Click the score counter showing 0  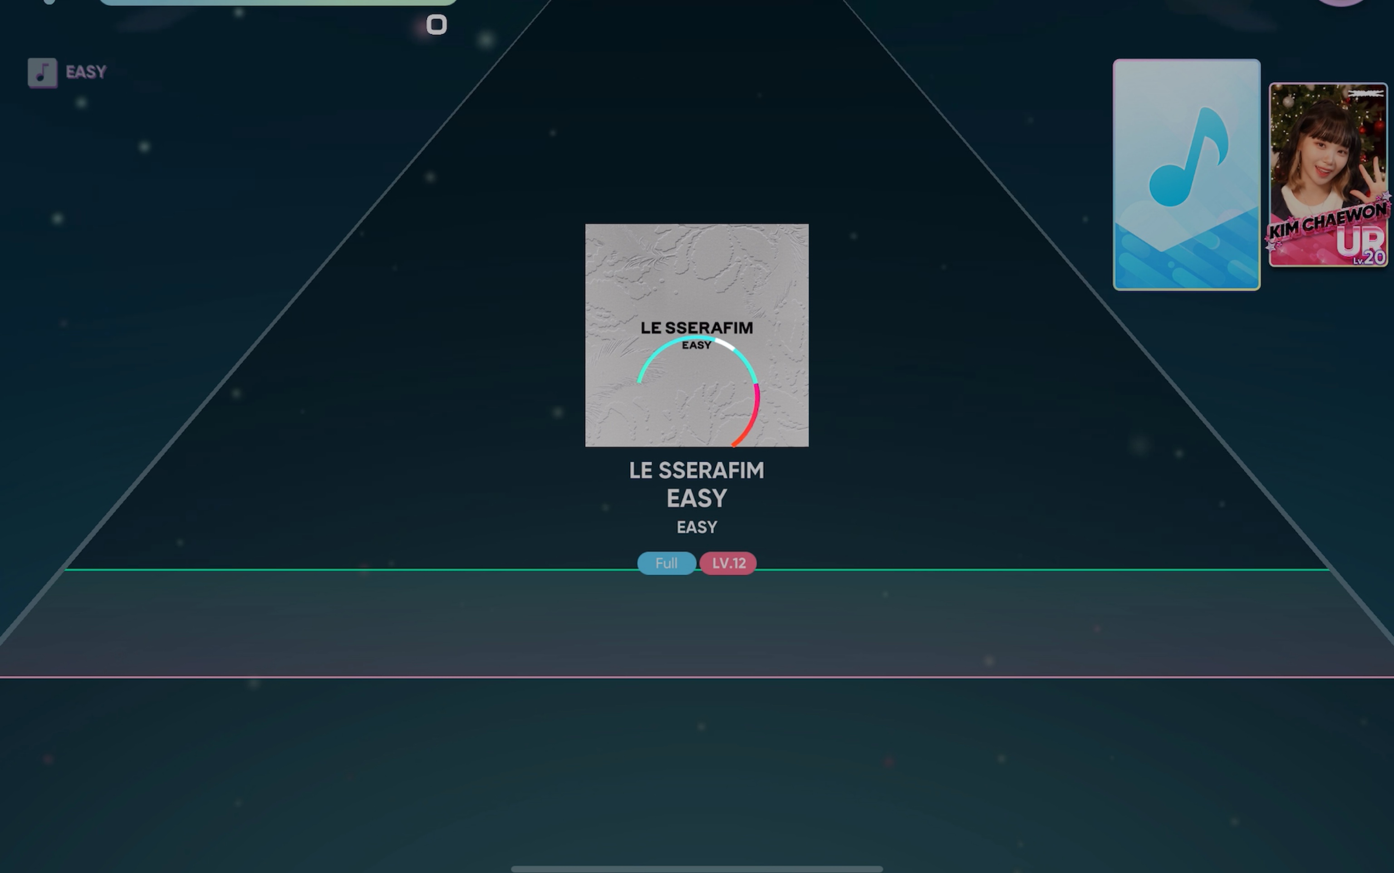437,25
